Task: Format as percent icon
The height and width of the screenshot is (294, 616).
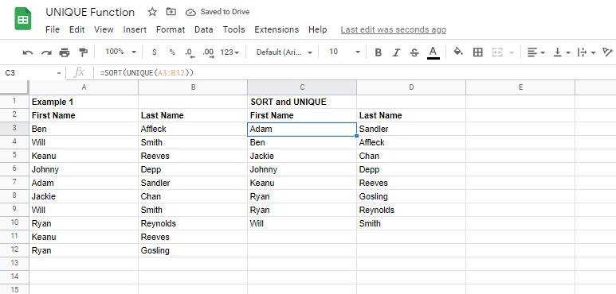Action: [172, 52]
